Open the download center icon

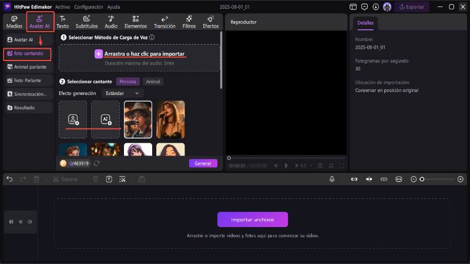click(x=375, y=7)
